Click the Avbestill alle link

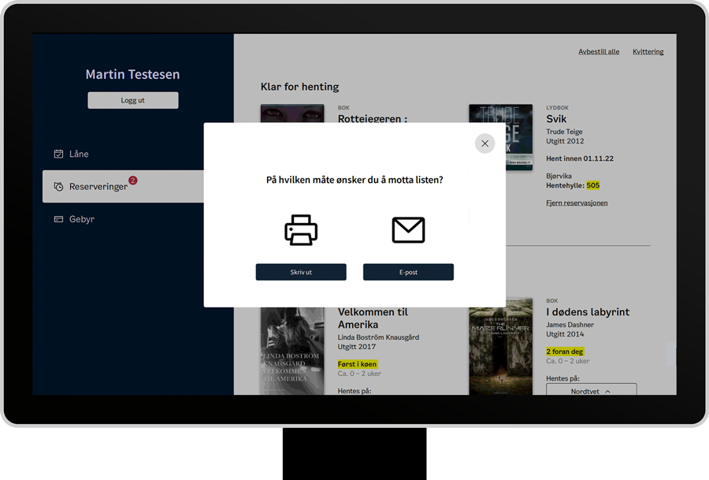click(599, 52)
